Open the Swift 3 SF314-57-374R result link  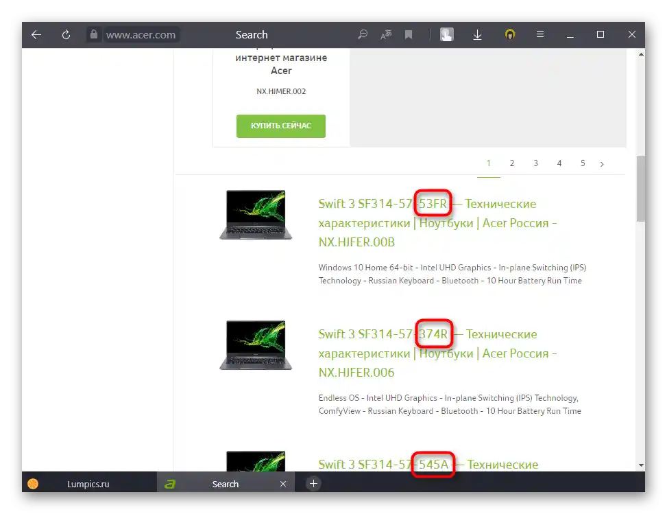(x=437, y=353)
